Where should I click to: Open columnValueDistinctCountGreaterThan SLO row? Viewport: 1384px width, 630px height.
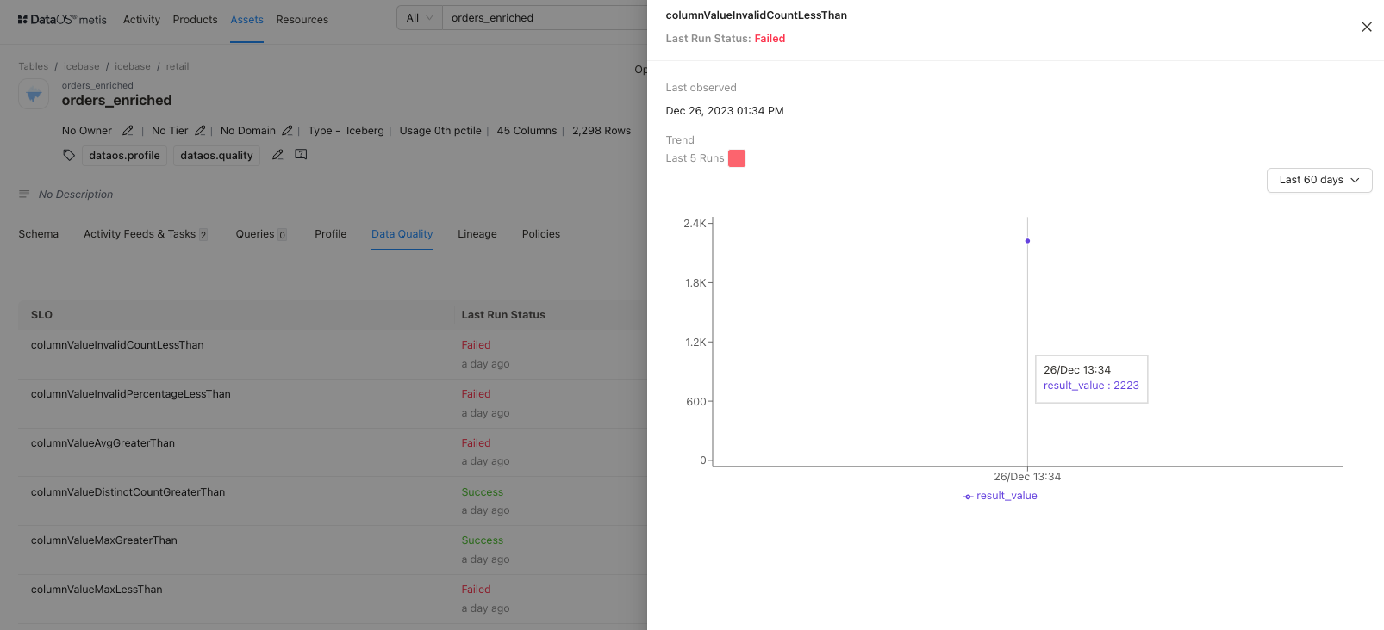point(333,502)
